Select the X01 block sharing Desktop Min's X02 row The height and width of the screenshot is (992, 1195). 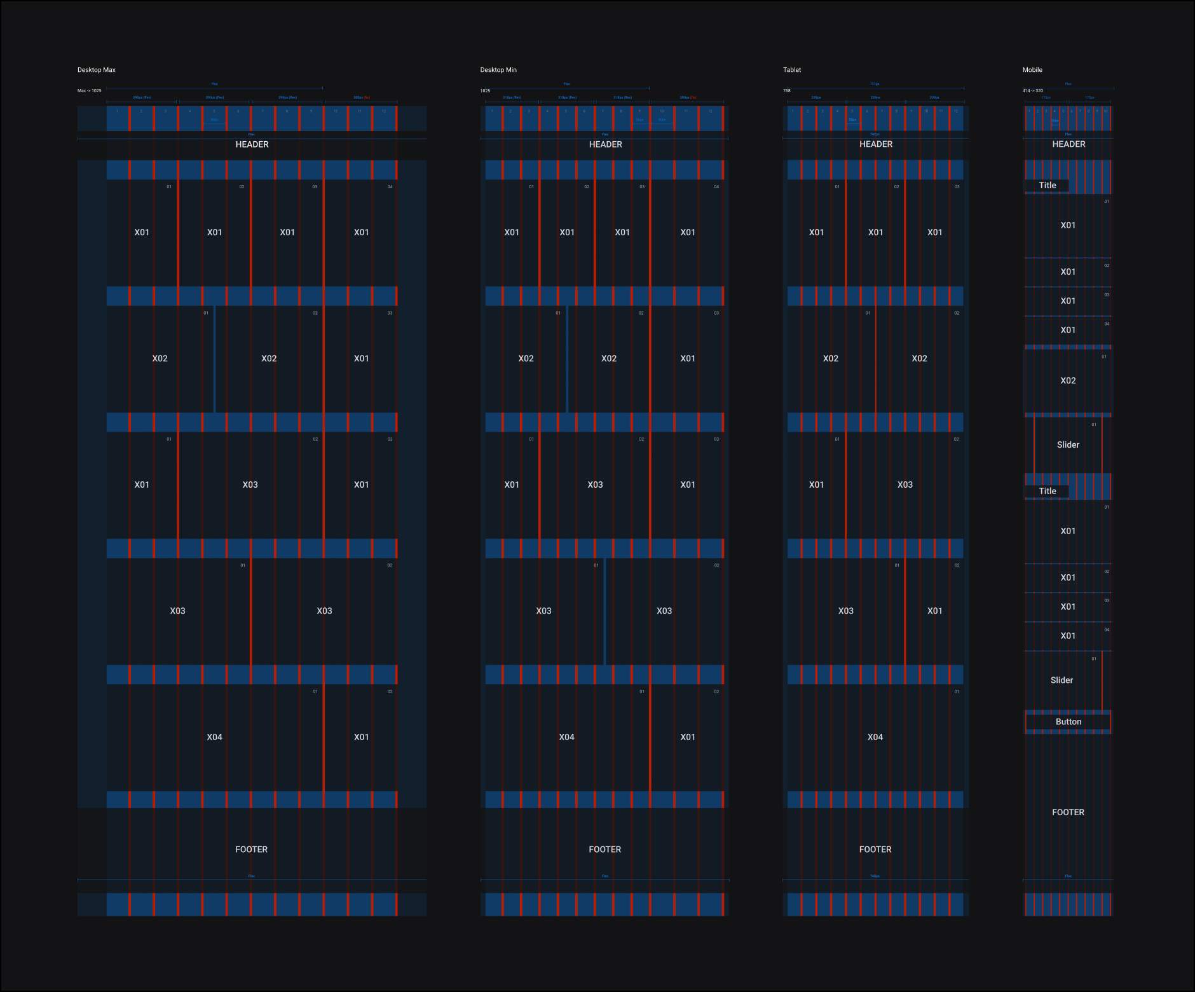coord(687,359)
